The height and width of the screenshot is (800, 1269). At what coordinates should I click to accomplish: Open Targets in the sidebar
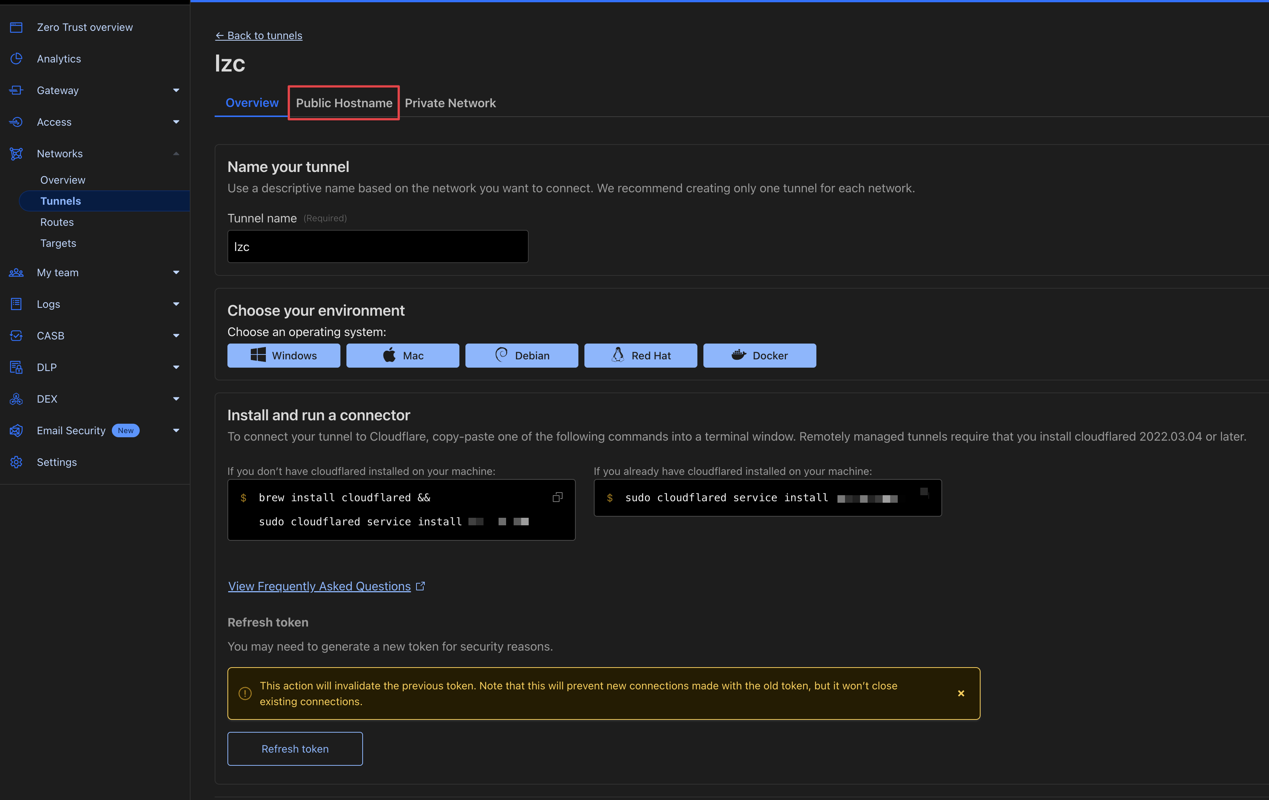(x=58, y=243)
